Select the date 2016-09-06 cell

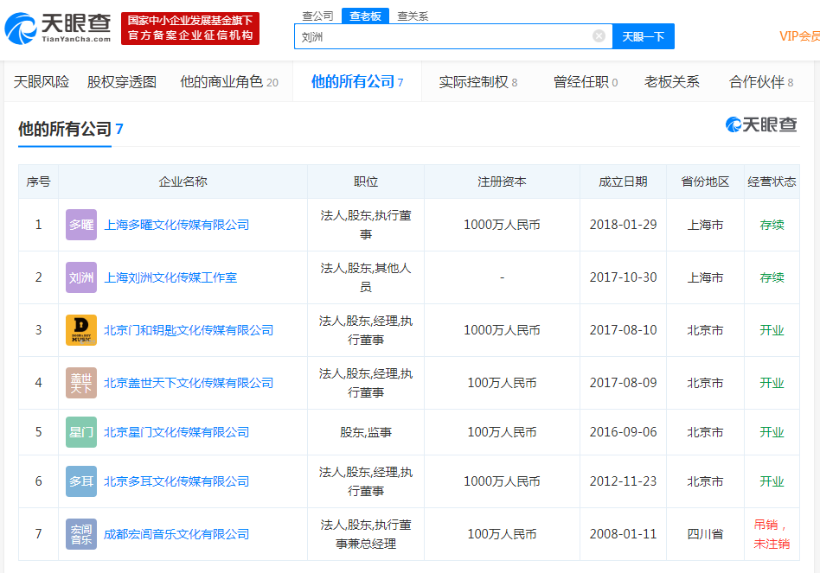click(624, 432)
